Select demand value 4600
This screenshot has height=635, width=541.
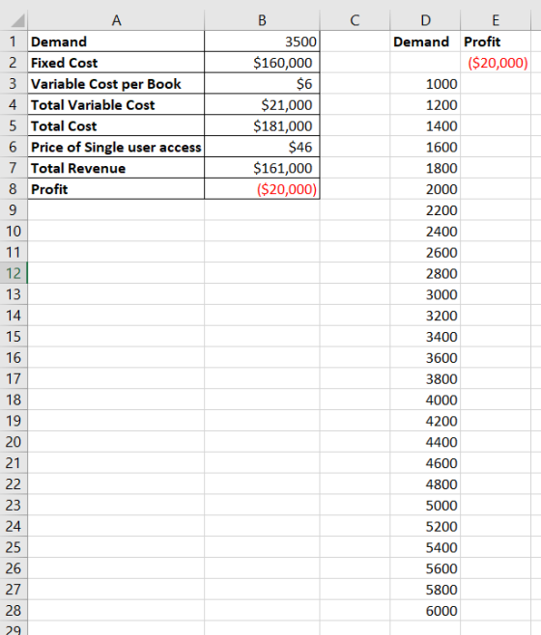tap(425, 462)
